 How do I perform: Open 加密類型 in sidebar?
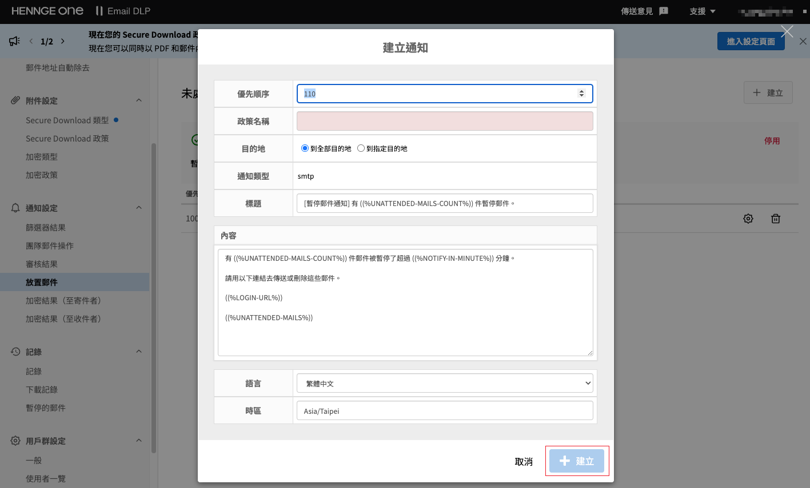pyautogui.click(x=42, y=157)
